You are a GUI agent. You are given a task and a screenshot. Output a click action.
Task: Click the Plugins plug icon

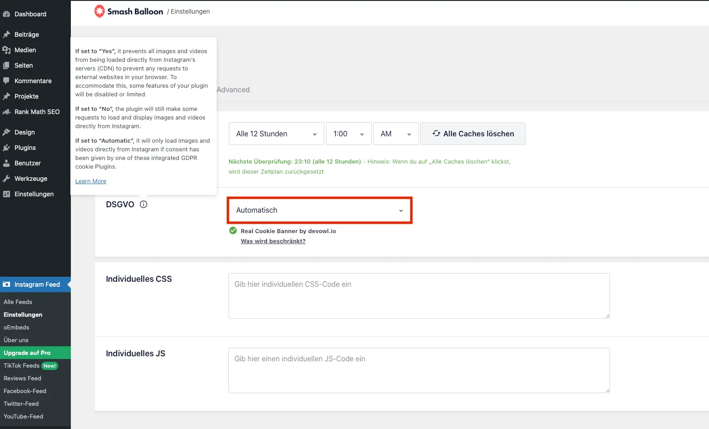(x=6, y=148)
